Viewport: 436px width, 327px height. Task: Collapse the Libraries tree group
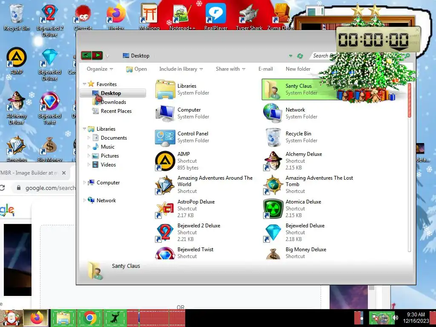pos(85,129)
